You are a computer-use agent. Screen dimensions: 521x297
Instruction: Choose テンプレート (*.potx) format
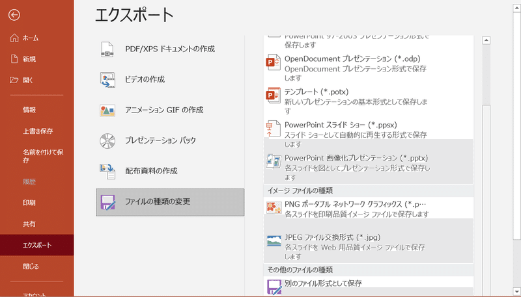369,101
